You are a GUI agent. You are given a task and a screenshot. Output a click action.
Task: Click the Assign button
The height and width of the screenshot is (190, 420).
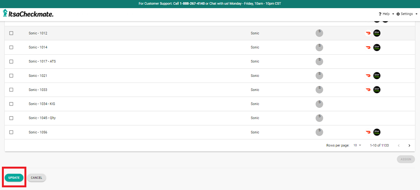coord(405,159)
